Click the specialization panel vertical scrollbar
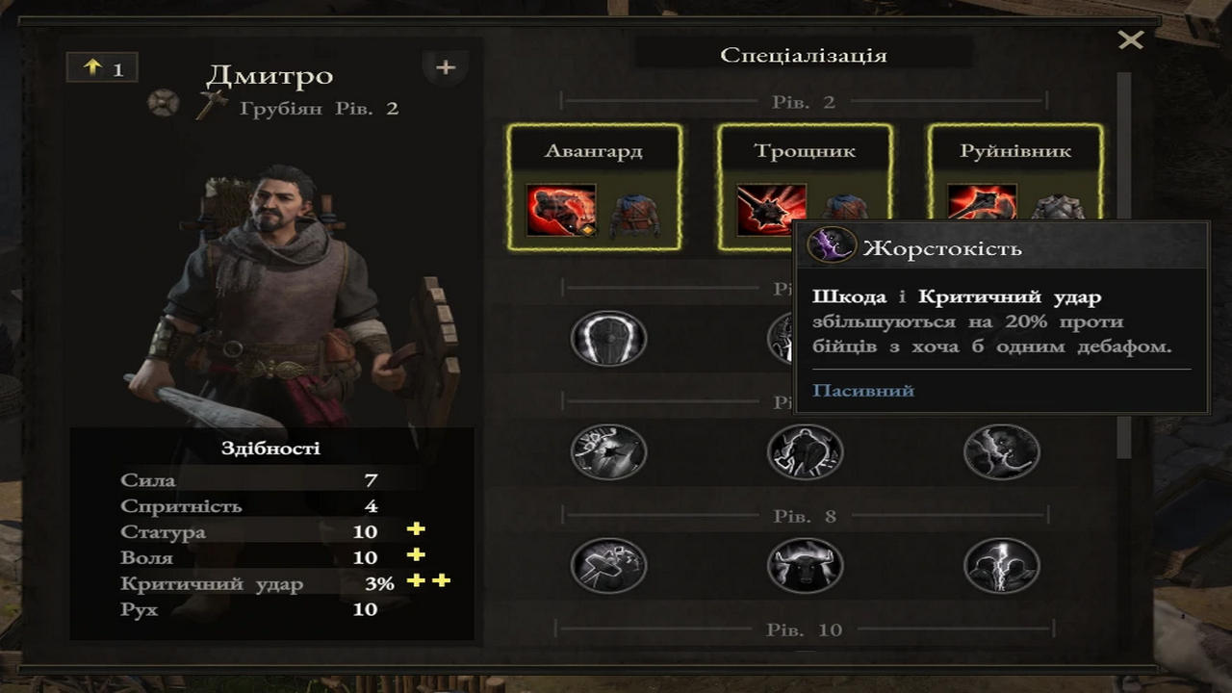 [1123, 265]
